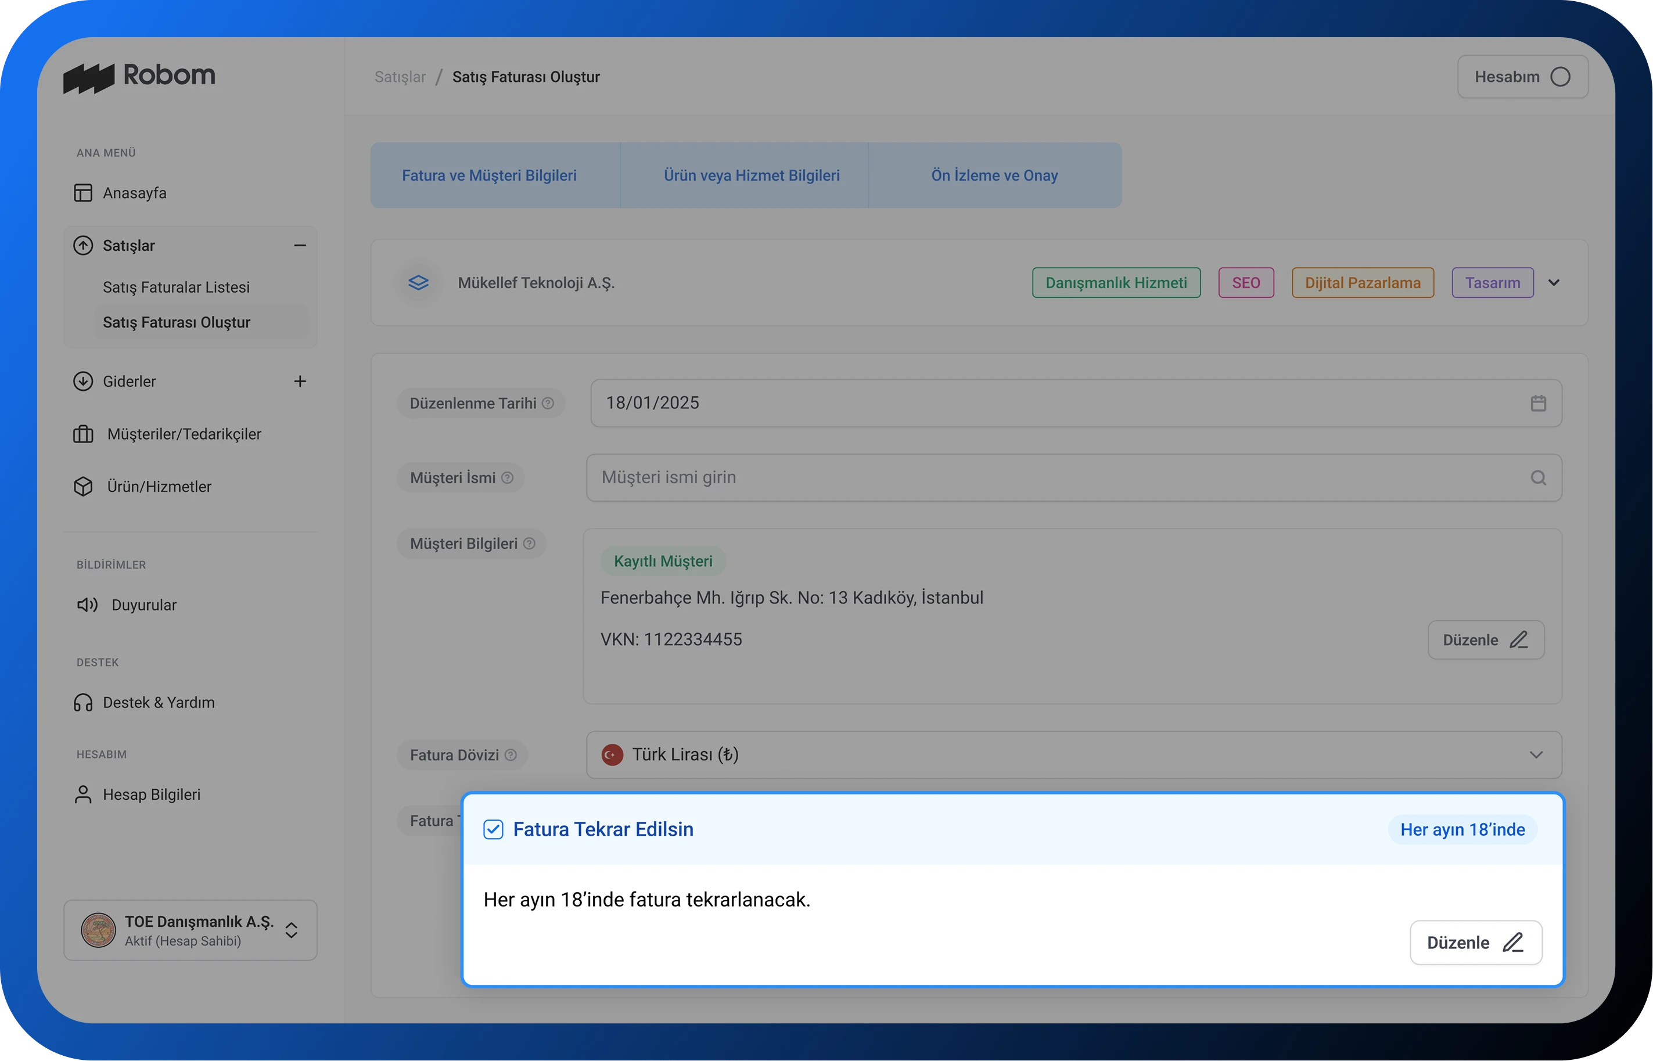Click the Duyurular megaphone icon
Screen dimensions: 1653x1061
coord(87,605)
